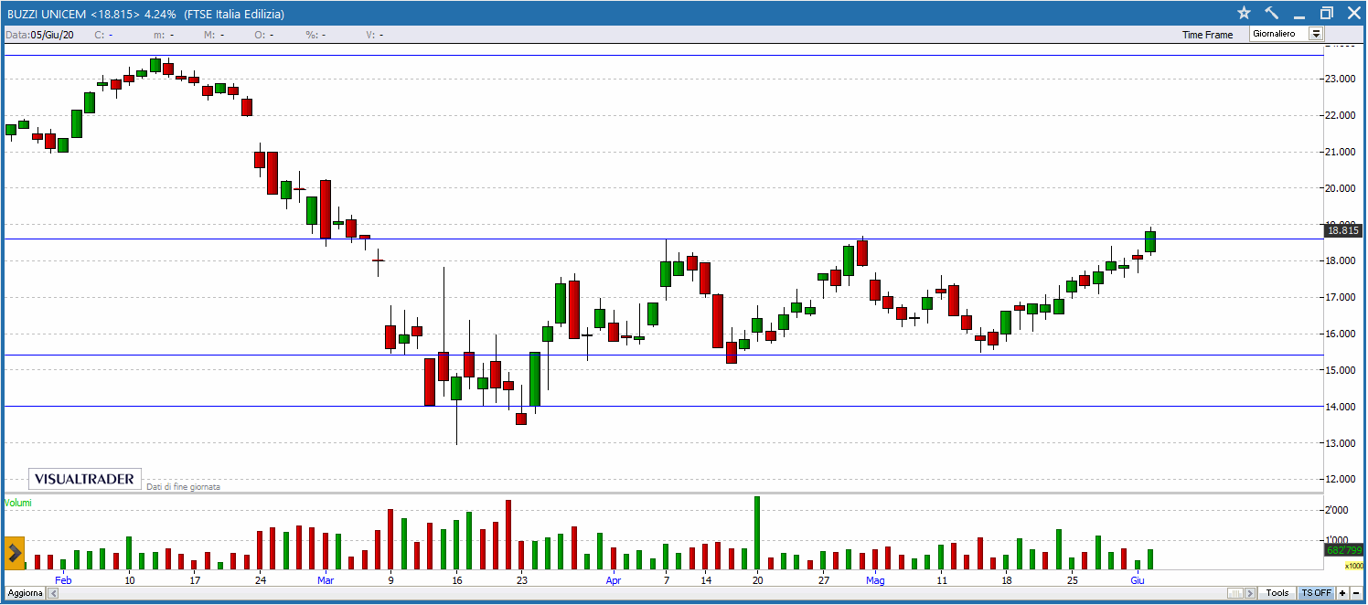Click the horizontal scrollbar thumb grip
The height and width of the screenshot is (605, 1368).
click(1235, 593)
